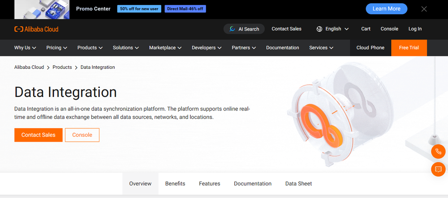Screen dimensions: 448x198
Task: Switch to the Data Sheet tab
Action: 298,184
